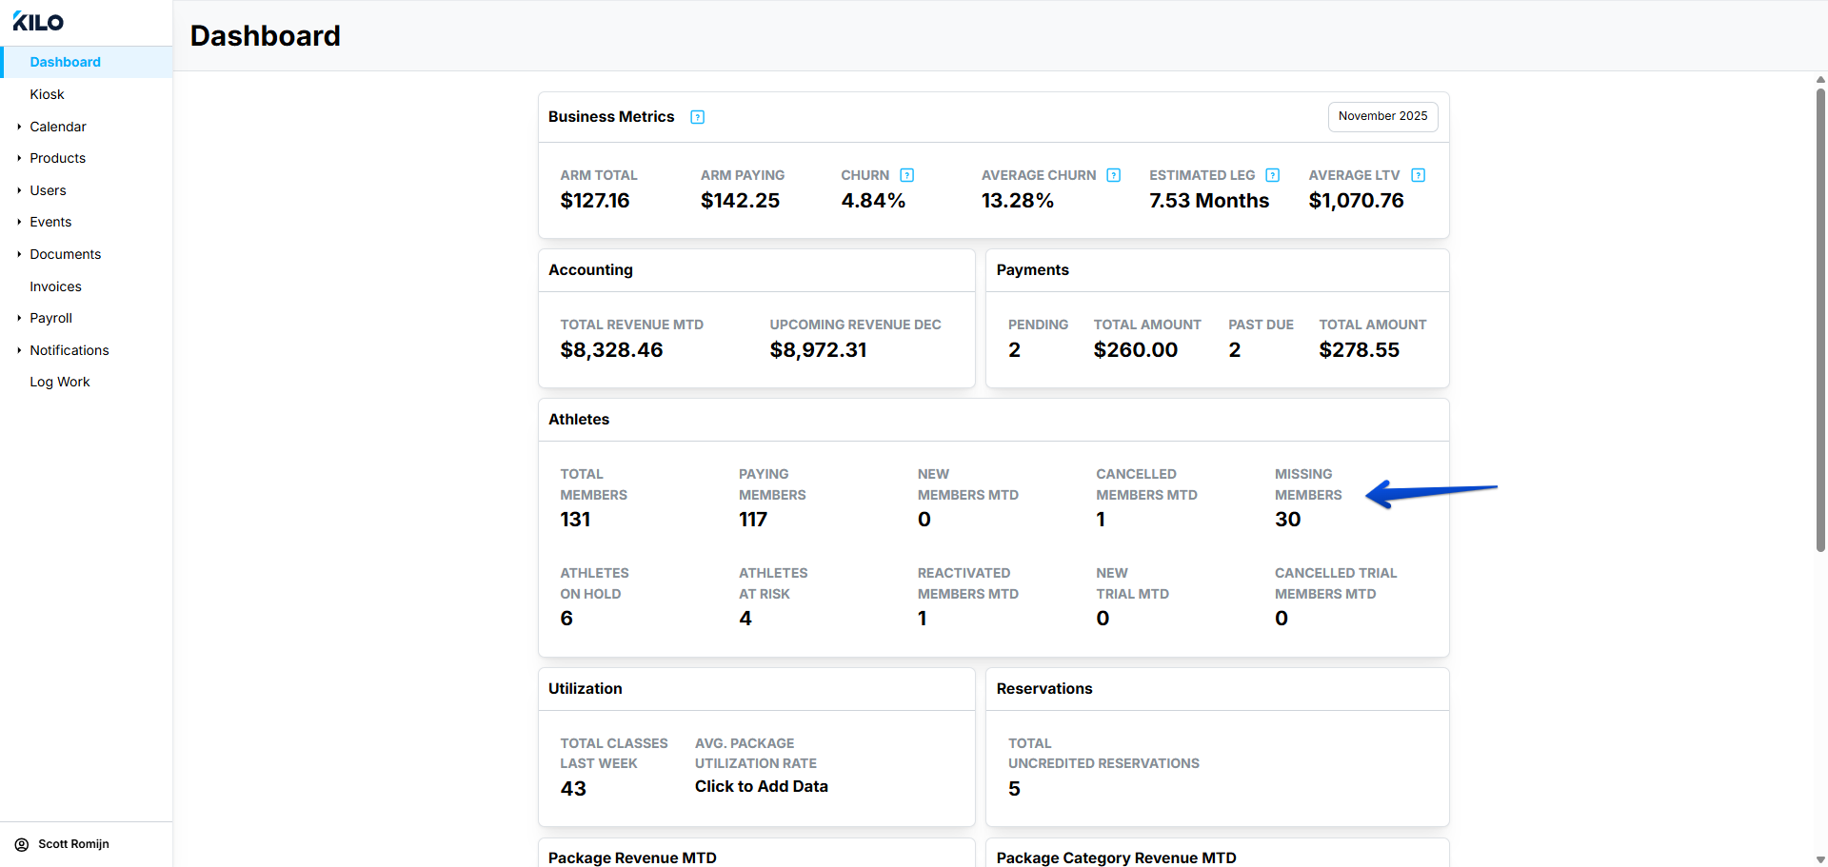Select Log Work in sidebar

(59, 382)
